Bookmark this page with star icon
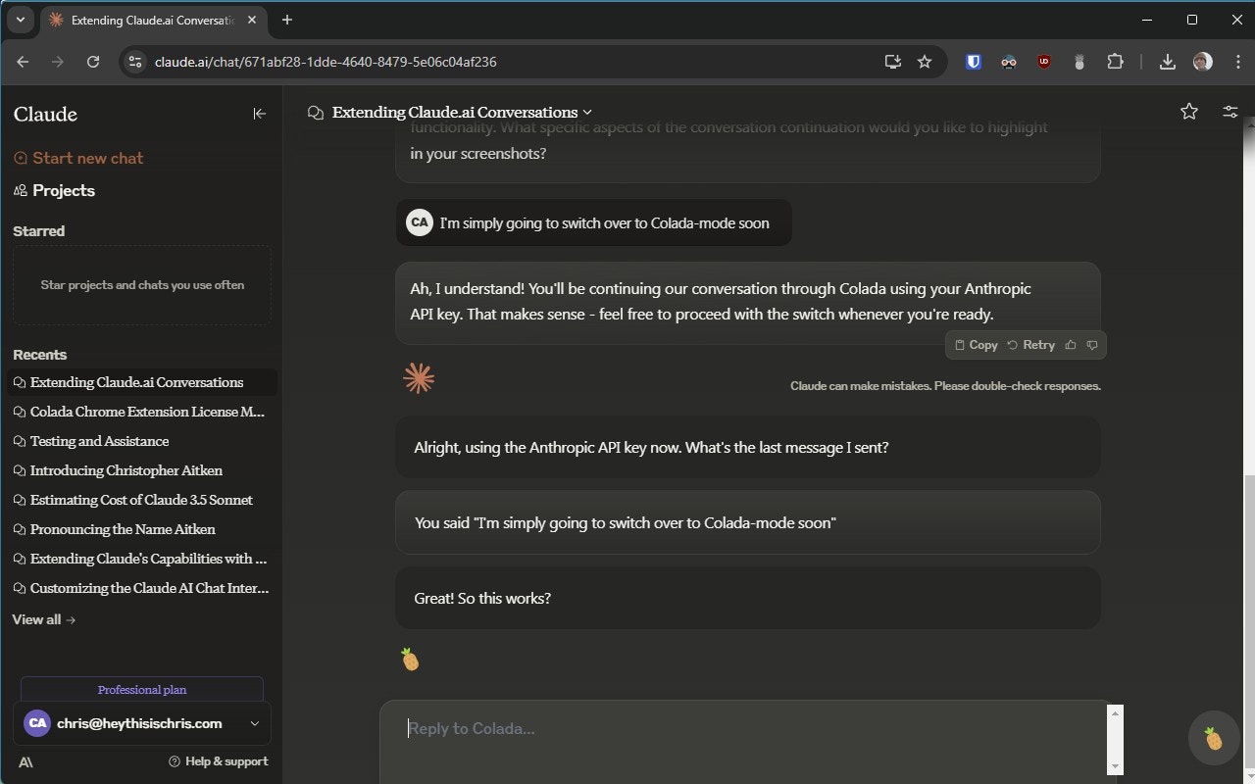 tap(925, 62)
